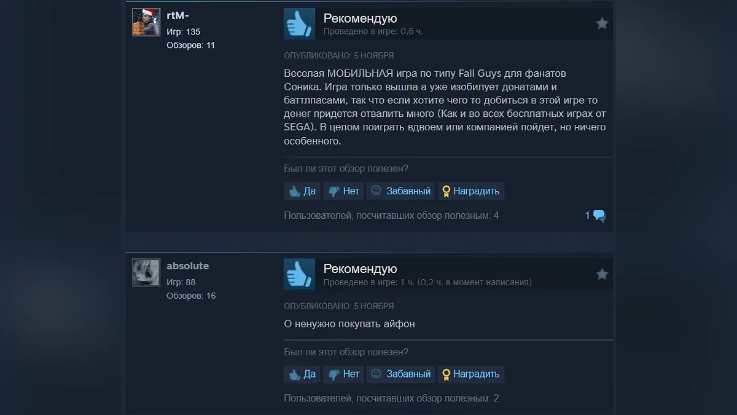Screen dimensions: 737x415
Task: Open rtM- reviews count Обзоров: 11
Action: point(190,45)
